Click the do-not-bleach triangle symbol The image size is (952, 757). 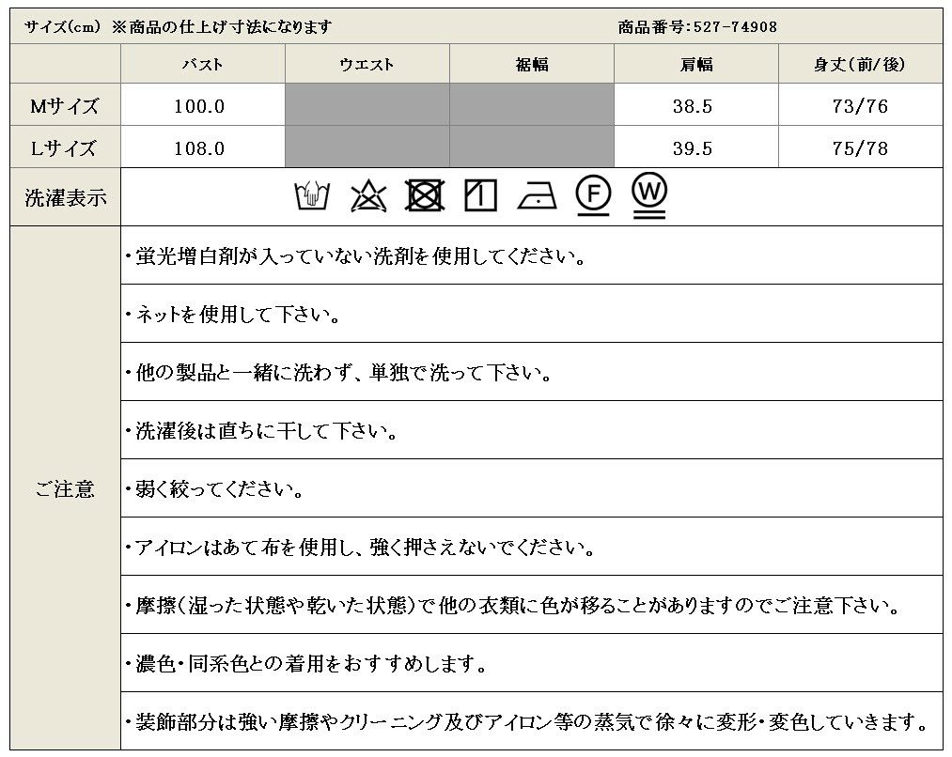pyautogui.click(x=367, y=195)
